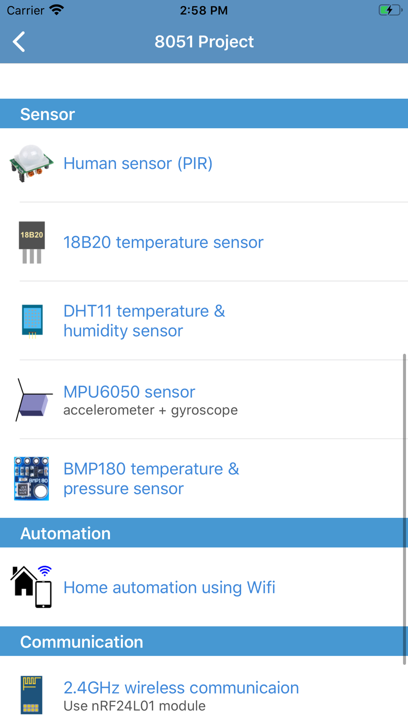Open BMP180 temperature & pressure sensor

click(x=204, y=479)
